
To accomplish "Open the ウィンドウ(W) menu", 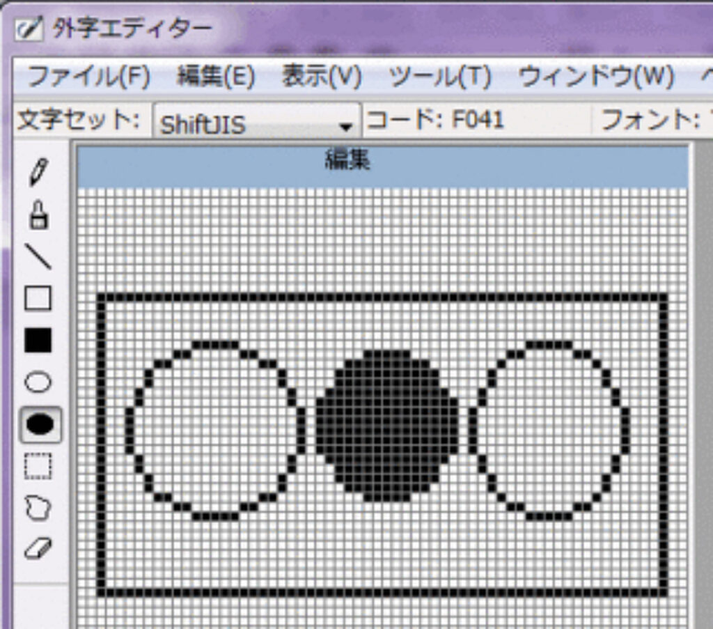I will (596, 76).
